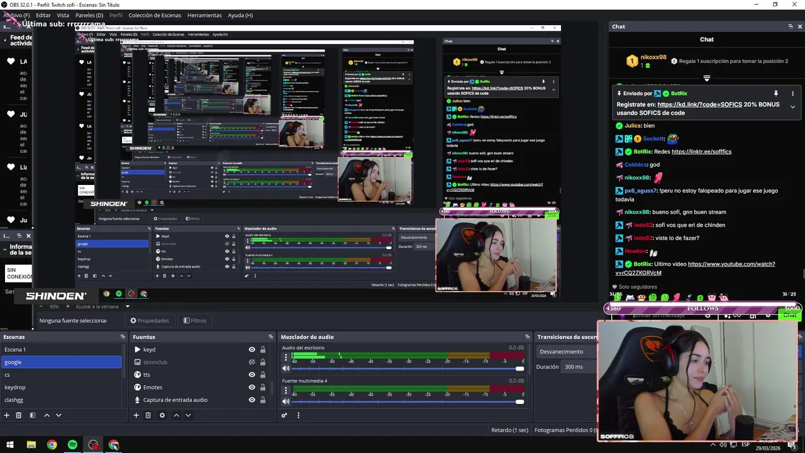
Task: Click the Windows Start button
Action: point(10,445)
